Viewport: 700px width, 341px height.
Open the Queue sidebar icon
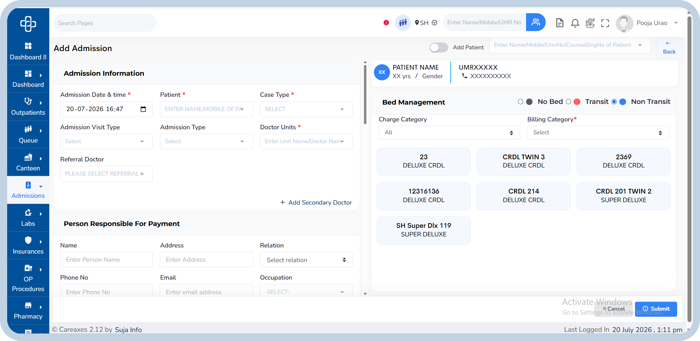point(28,129)
